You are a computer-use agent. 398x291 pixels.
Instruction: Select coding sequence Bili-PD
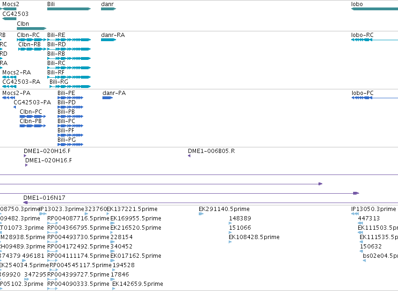point(70,107)
